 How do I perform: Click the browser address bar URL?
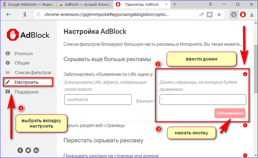point(106,15)
